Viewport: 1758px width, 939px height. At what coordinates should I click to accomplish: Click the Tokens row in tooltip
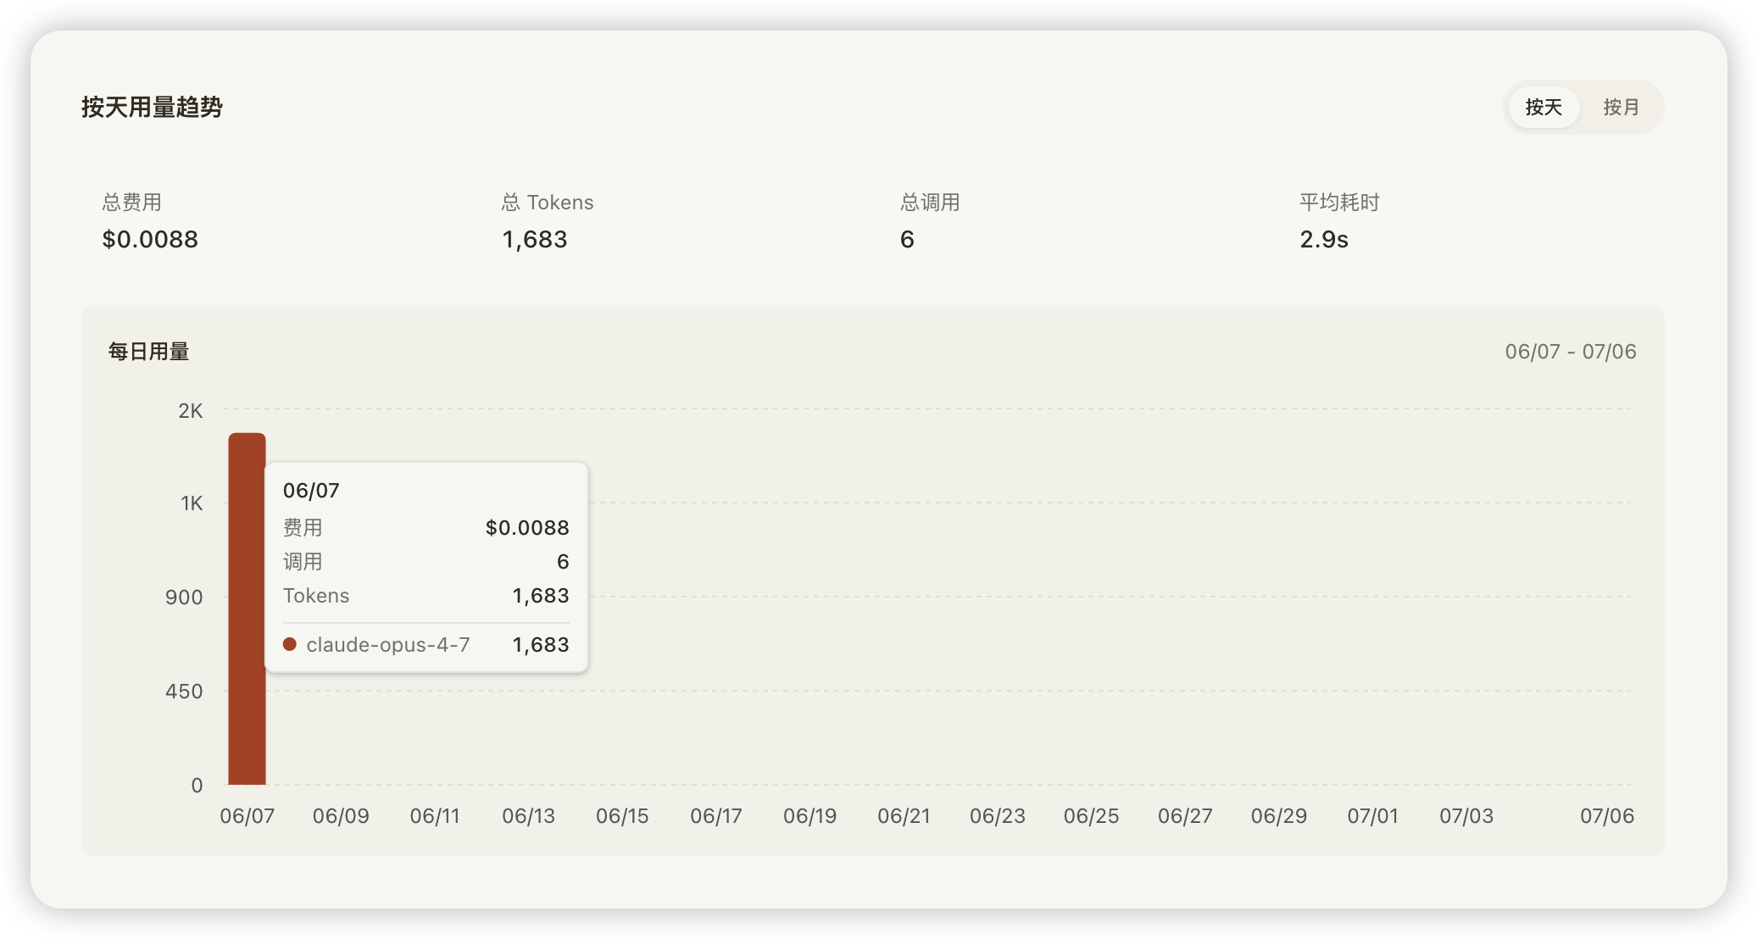(426, 596)
